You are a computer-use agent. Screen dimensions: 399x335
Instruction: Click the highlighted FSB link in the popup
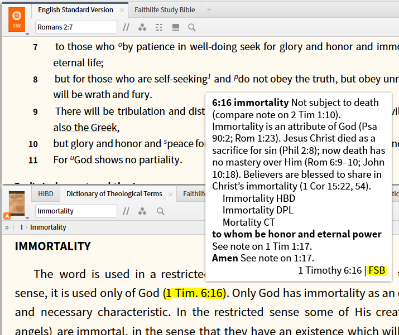[377, 270]
